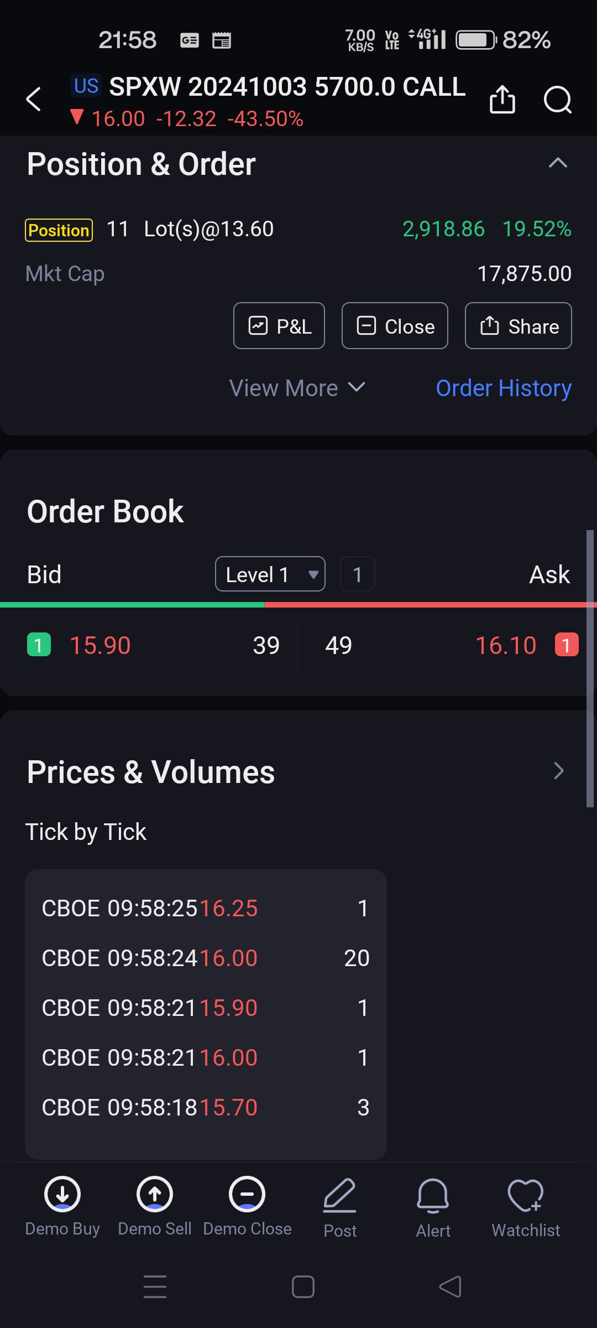597x1328 pixels.
Task: Open search with magnifier icon
Action: (557, 100)
